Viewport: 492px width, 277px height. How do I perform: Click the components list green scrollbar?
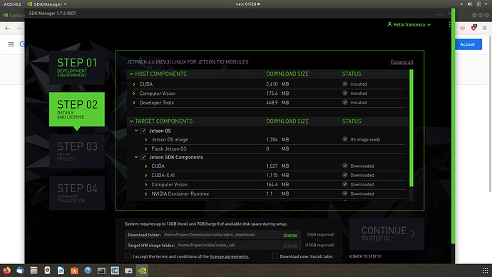tap(411, 128)
